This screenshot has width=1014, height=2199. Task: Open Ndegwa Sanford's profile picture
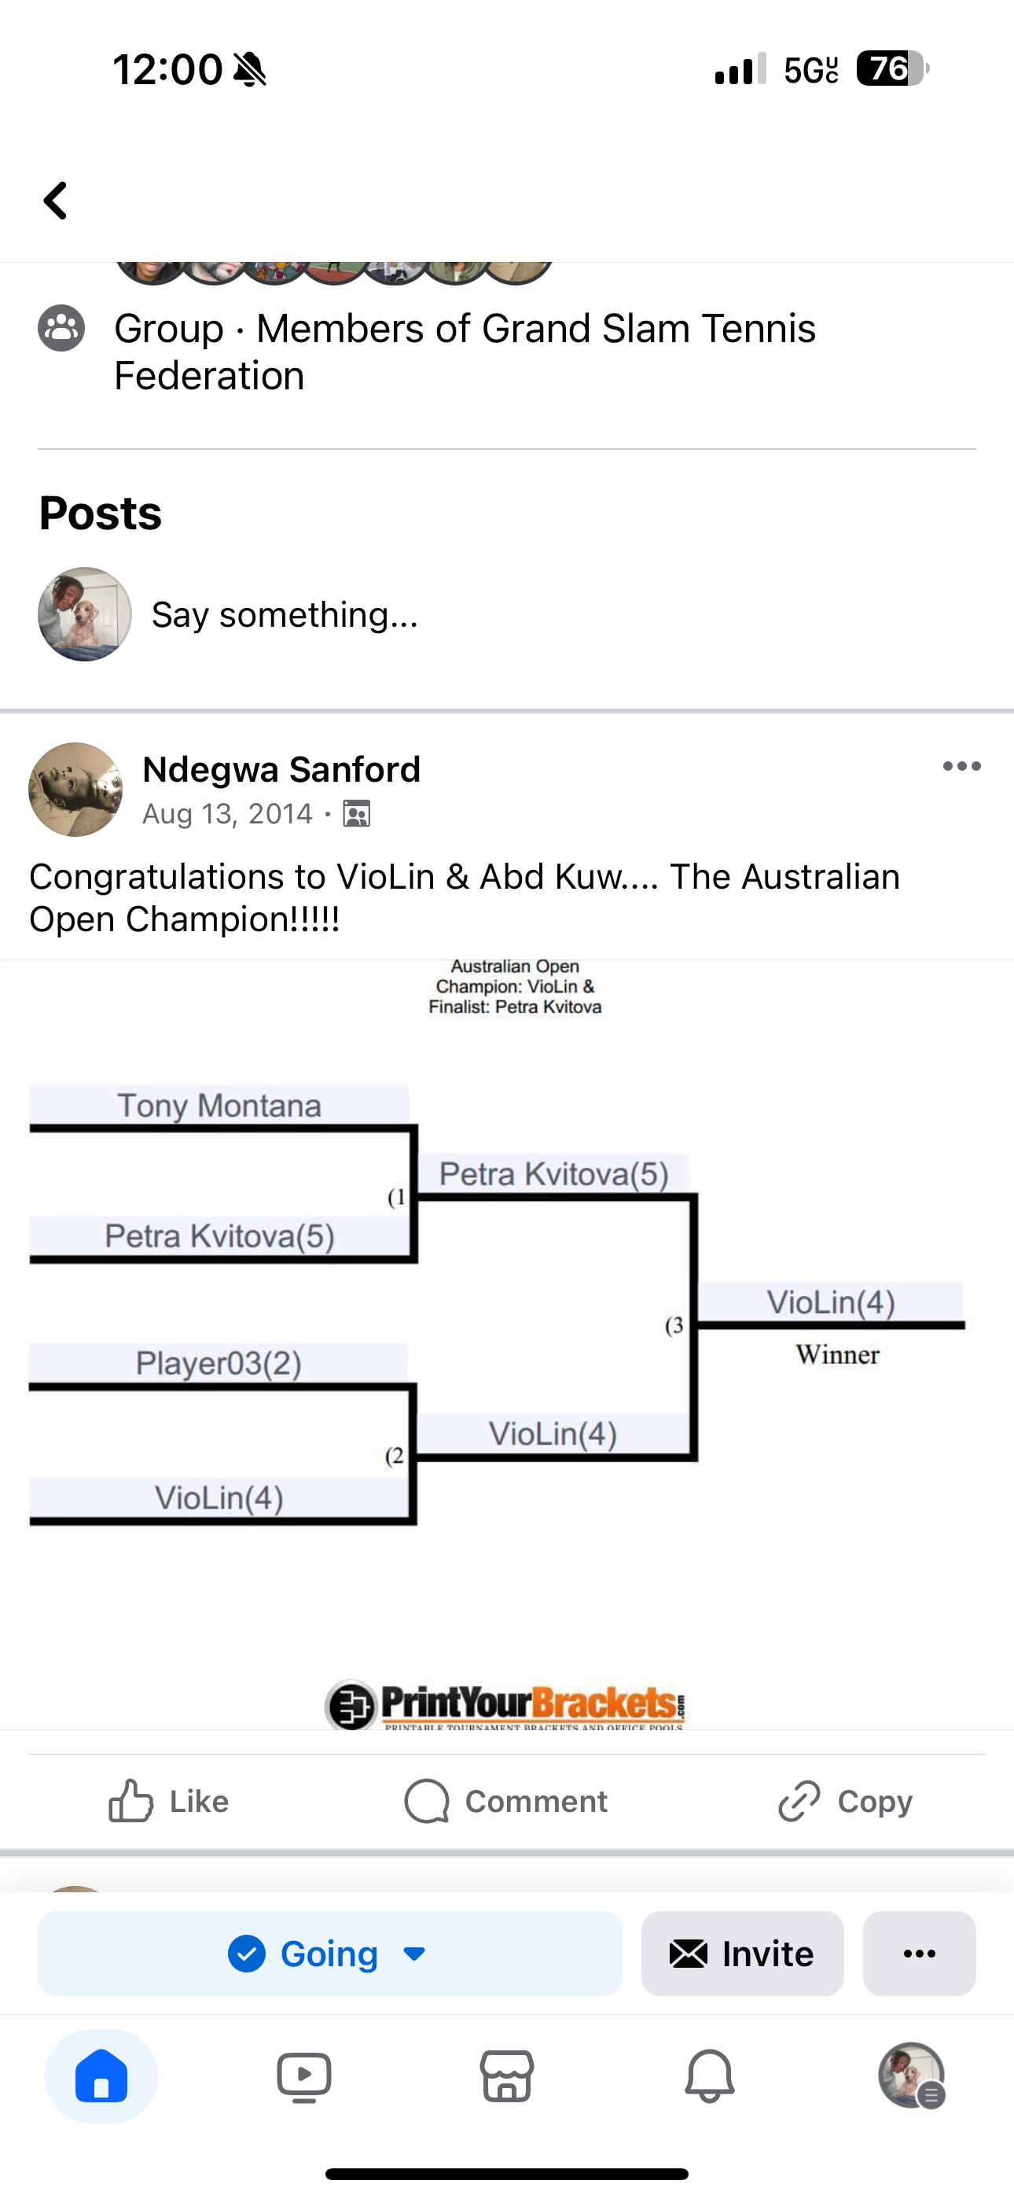click(75, 790)
